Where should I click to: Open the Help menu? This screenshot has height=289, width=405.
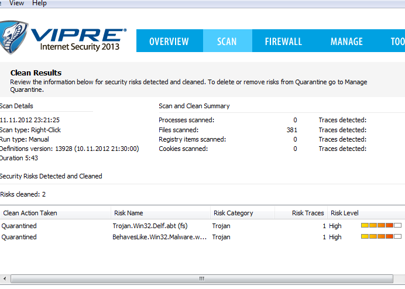[39, 4]
